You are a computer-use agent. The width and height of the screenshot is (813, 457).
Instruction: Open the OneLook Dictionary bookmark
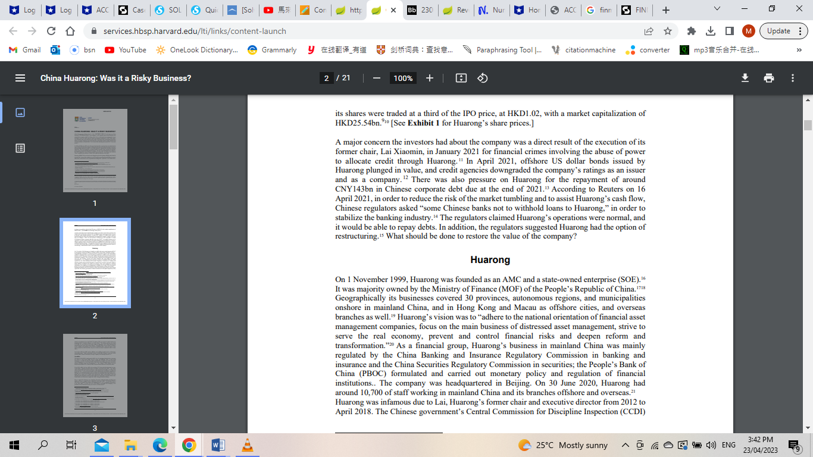197,50
